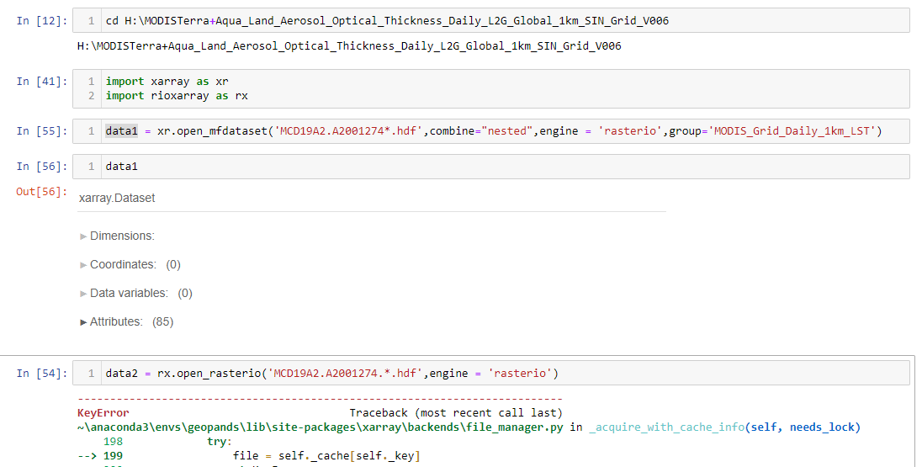The height and width of the screenshot is (467, 922).
Task: Click the KeyError text in traceback
Action: (103, 413)
